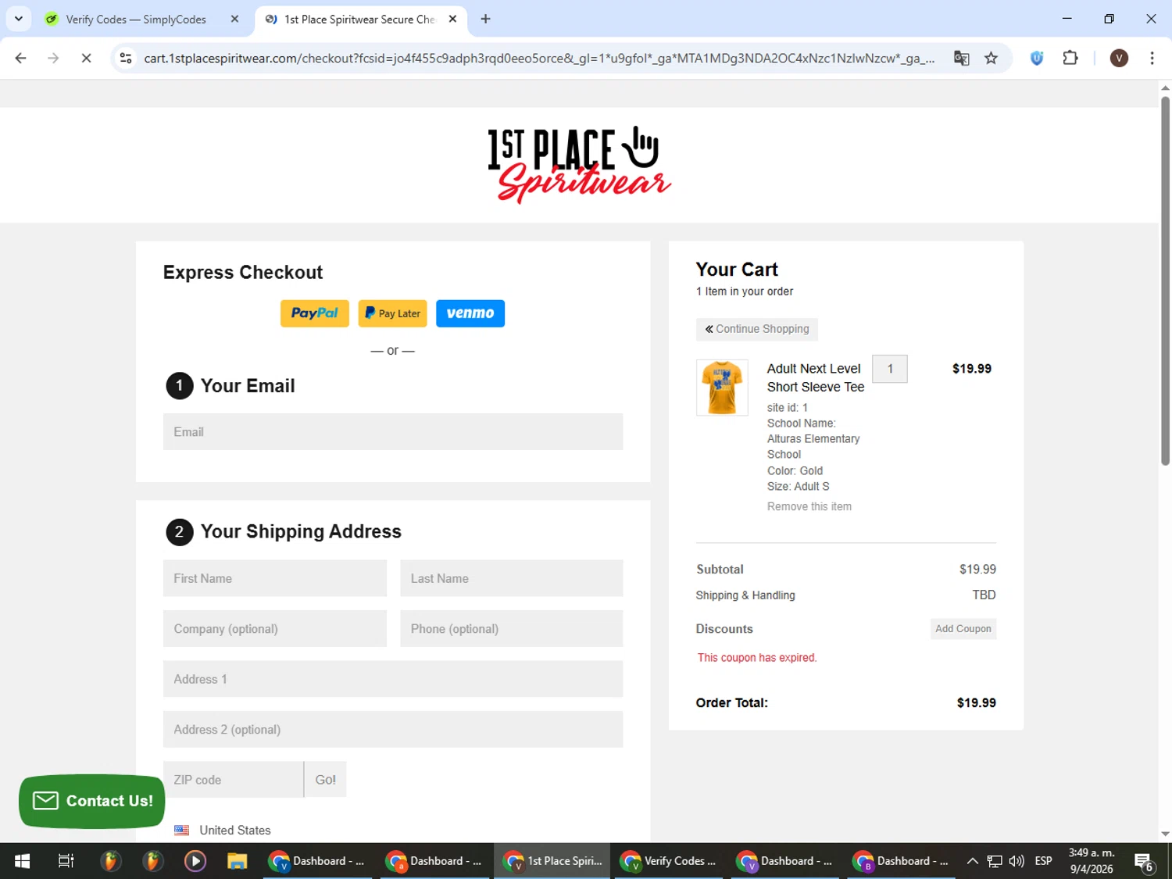
Task: Click the Address 2 (optional) field
Action: [393, 730]
